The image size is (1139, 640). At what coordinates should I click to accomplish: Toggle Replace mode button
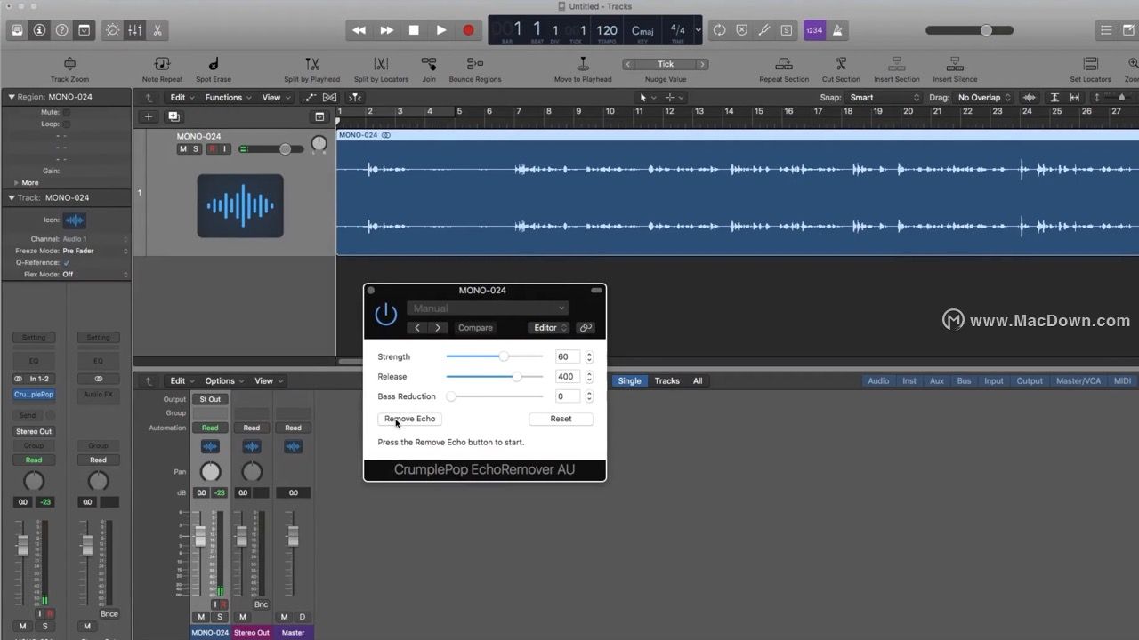pyautogui.click(x=742, y=30)
